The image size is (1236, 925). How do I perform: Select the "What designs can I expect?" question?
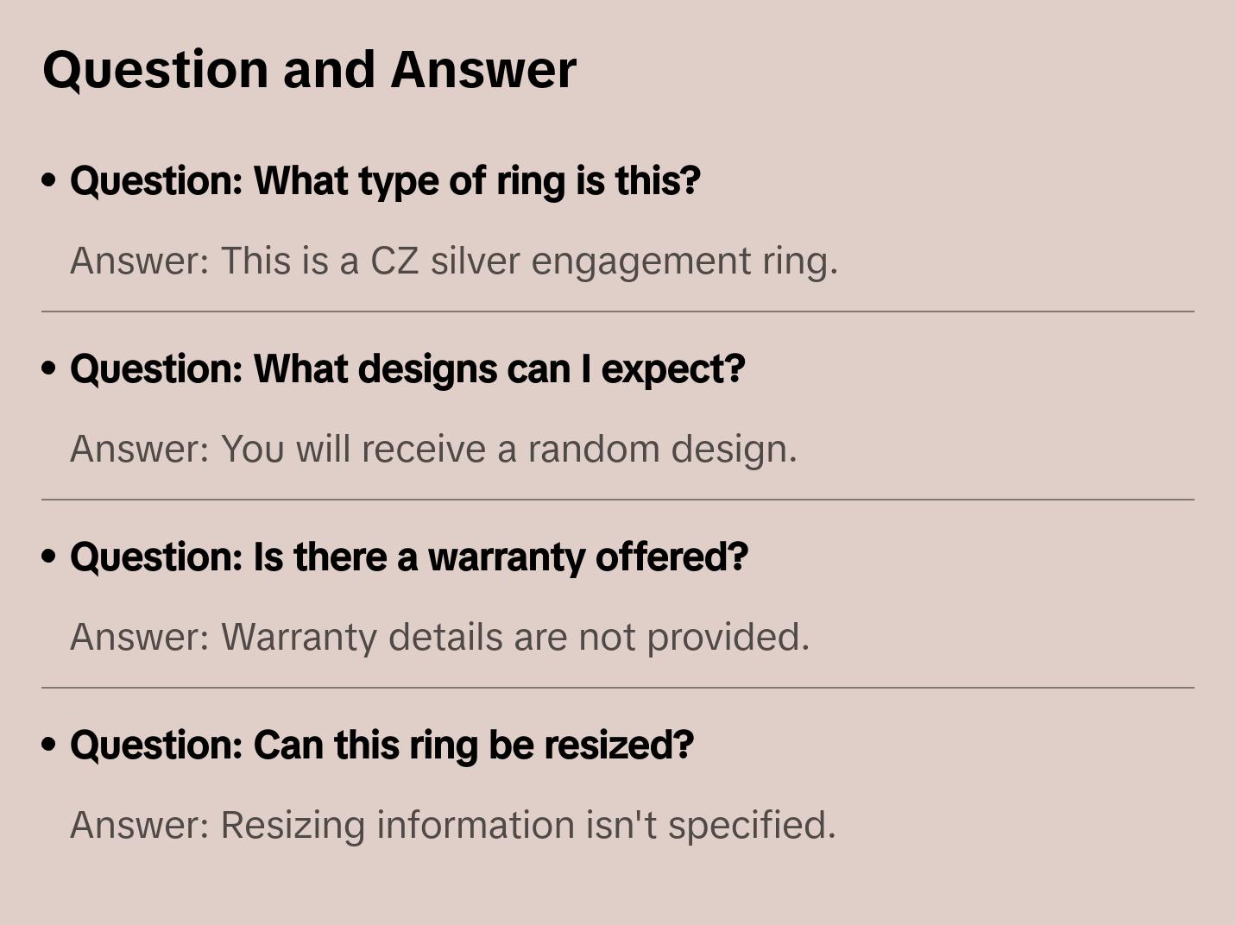pyautogui.click(x=407, y=369)
